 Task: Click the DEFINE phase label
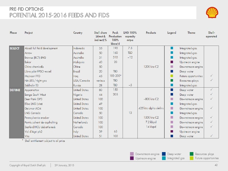pos(15,90)
